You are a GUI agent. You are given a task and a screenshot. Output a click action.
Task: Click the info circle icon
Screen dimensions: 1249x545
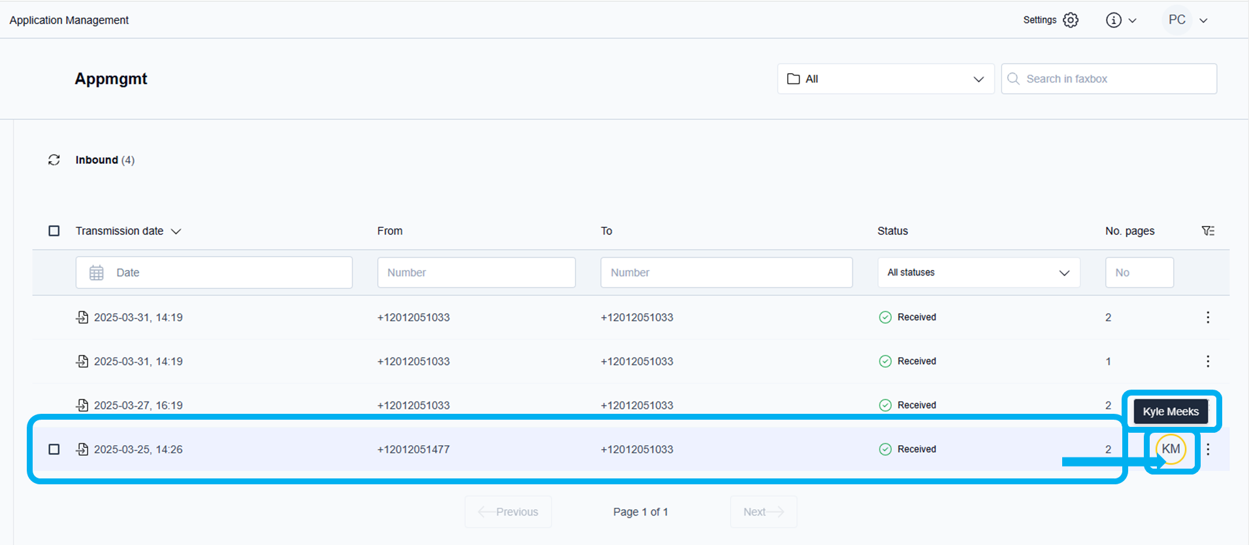tap(1113, 20)
